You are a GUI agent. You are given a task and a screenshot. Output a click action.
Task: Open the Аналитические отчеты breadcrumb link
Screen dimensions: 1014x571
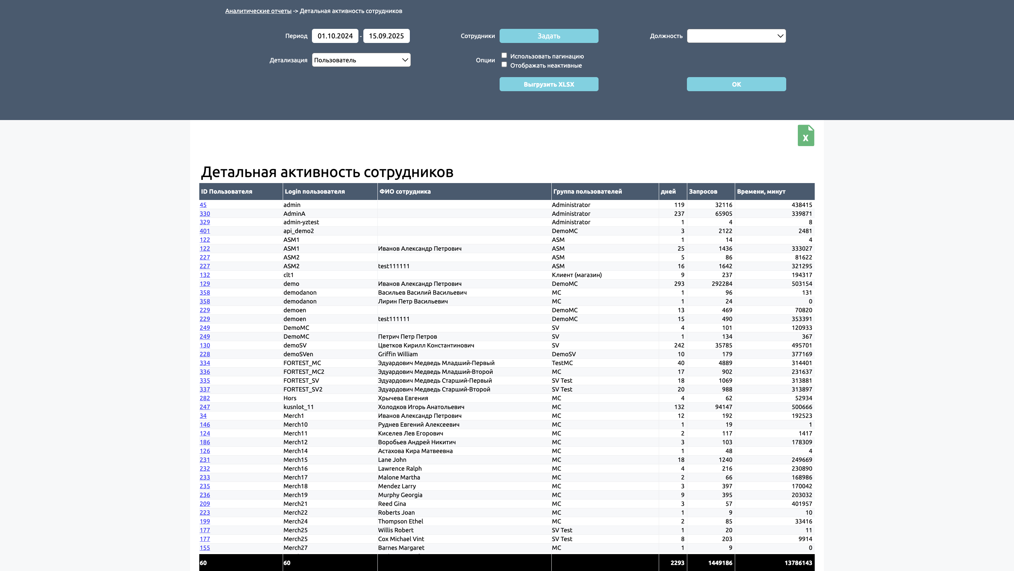(x=258, y=11)
